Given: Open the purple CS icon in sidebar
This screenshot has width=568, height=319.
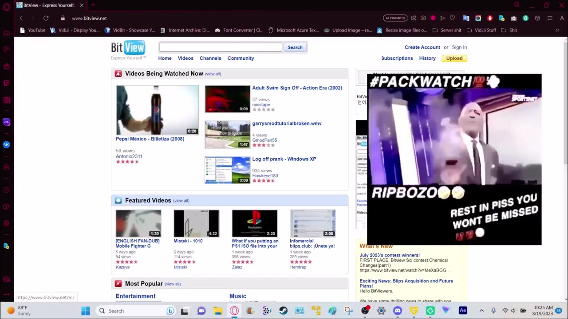Looking at the screenshot, I should [6, 122].
